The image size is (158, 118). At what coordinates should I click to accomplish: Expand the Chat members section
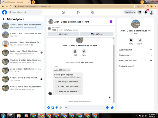(x=136, y=55)
